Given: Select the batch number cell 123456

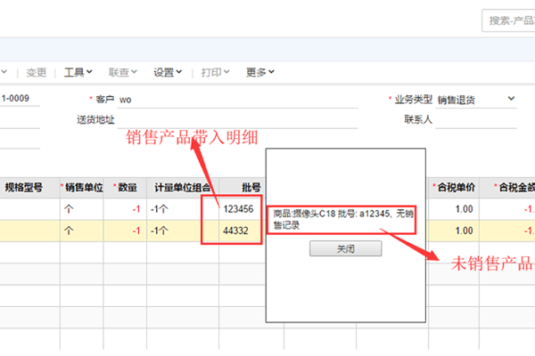Looking at the screenshot, I should 242,208.
